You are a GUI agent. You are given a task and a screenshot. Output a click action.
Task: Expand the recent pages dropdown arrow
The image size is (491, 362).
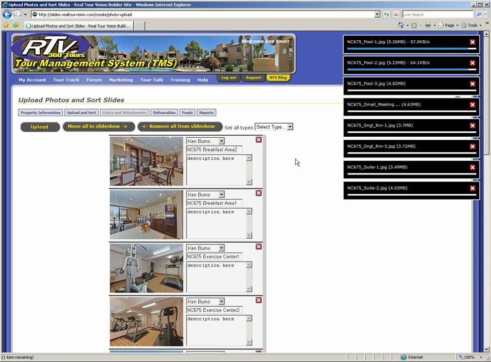click(25, 15)
